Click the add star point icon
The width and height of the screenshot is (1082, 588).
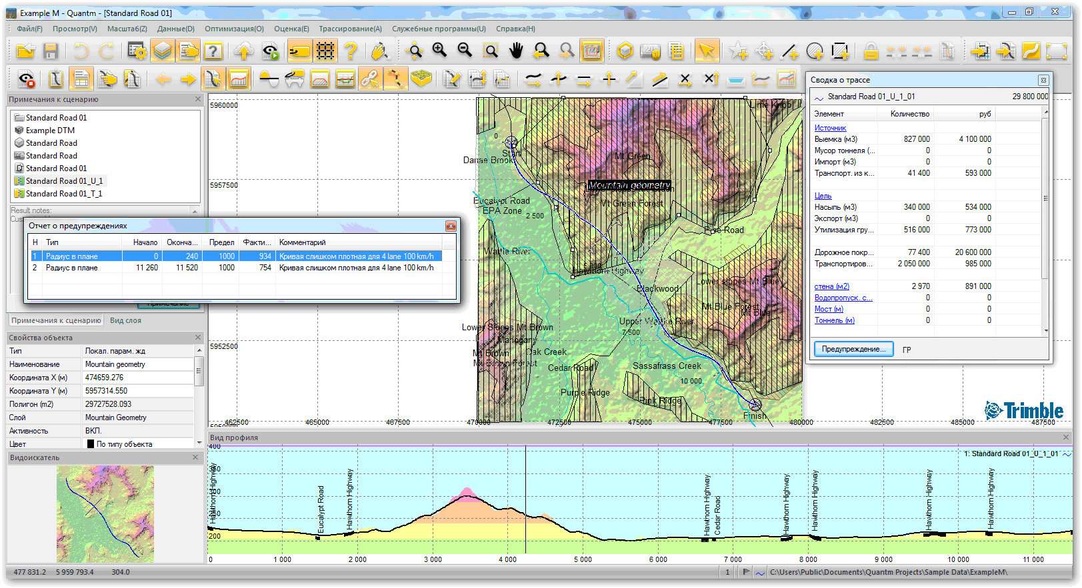pyautogui.click(x=739, y=51)
